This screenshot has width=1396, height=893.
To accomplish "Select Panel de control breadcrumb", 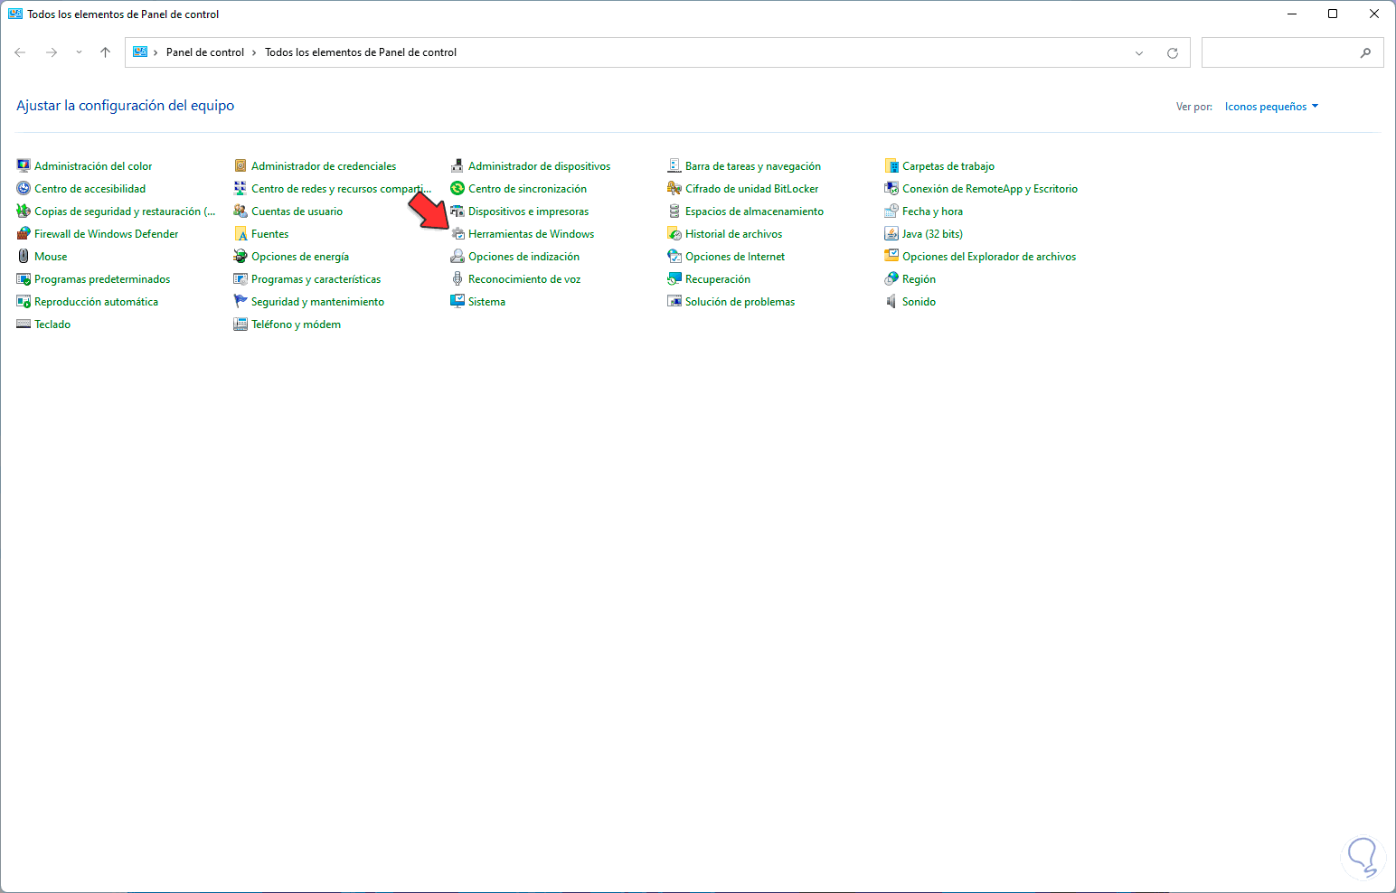I will (x=205, y=52).
